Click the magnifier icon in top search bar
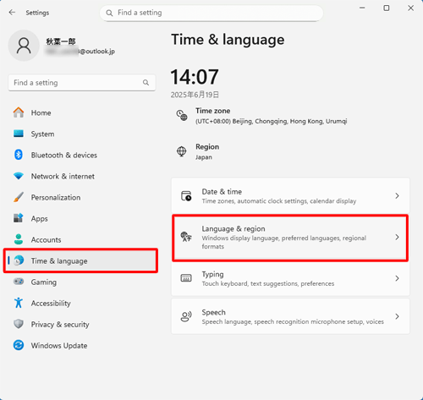Image resolution: width=423 pixels, height=400 pixels. click(109, 13)
